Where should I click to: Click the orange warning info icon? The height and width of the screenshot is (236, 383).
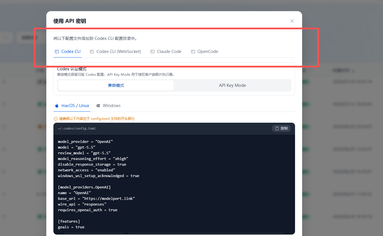pyautogui.click(x=56, y=119)
